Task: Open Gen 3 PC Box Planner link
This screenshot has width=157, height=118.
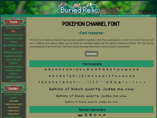Action: 13,67
